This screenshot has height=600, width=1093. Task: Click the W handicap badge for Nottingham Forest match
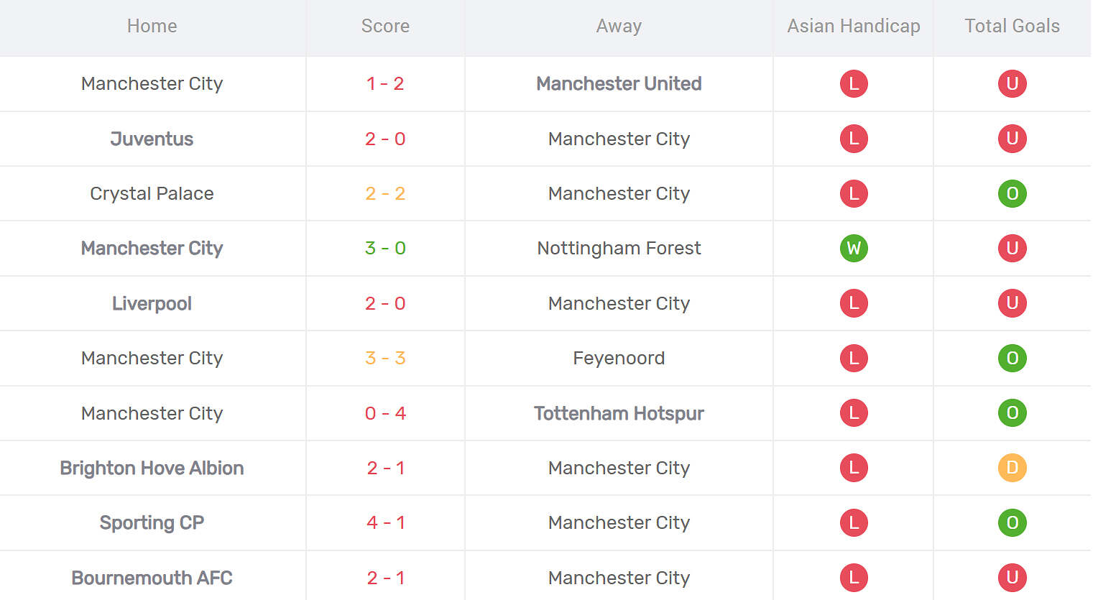click(x=854, y=249)
